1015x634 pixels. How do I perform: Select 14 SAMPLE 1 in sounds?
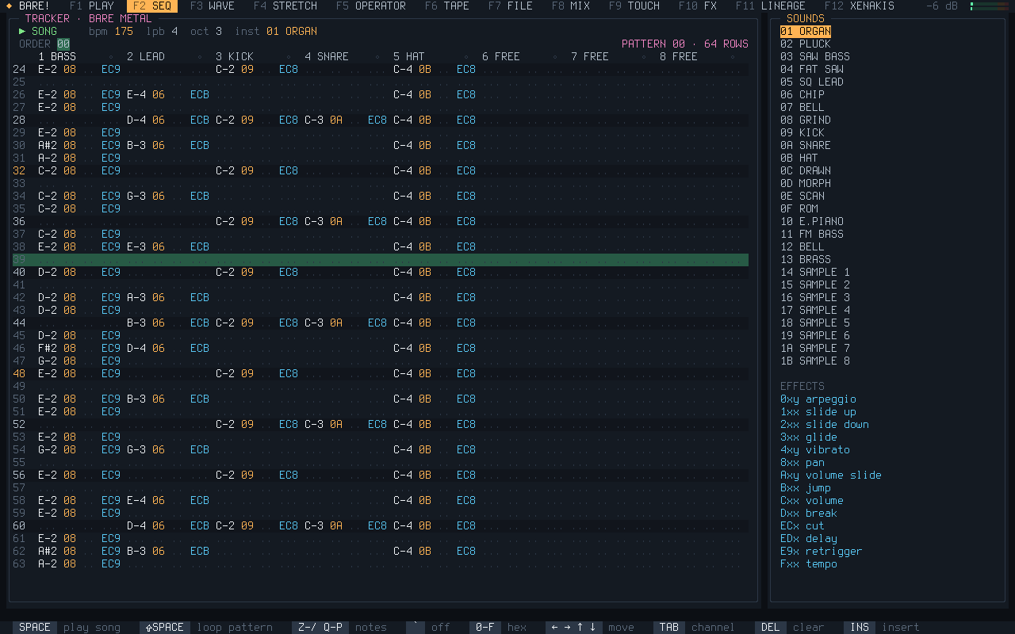click(x=815, y=272)
